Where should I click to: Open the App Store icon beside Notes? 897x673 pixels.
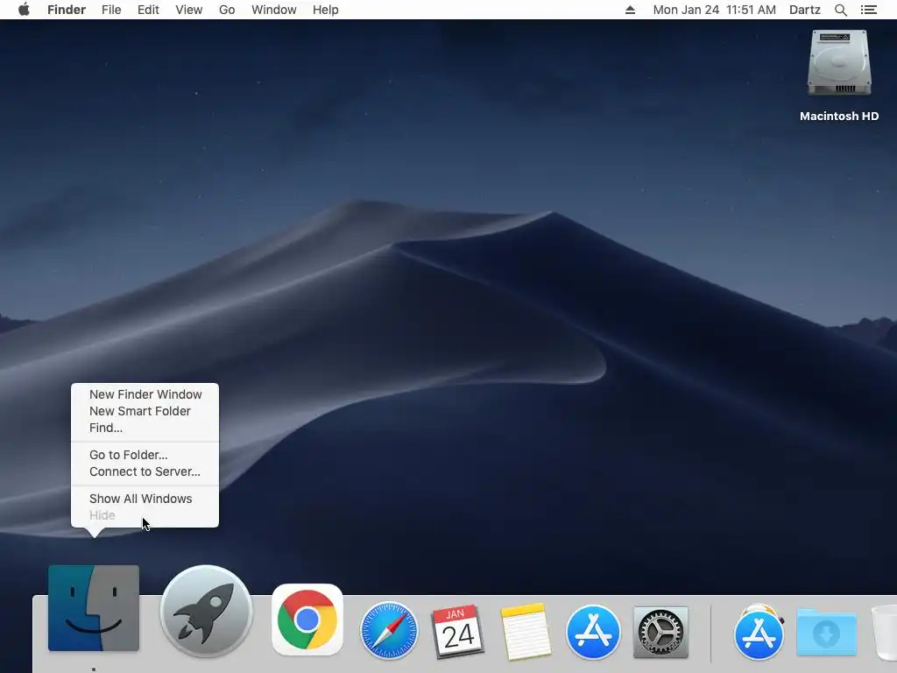(x=593, y=632)
